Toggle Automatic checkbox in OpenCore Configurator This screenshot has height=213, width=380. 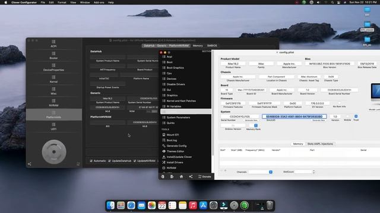point(91,161)
